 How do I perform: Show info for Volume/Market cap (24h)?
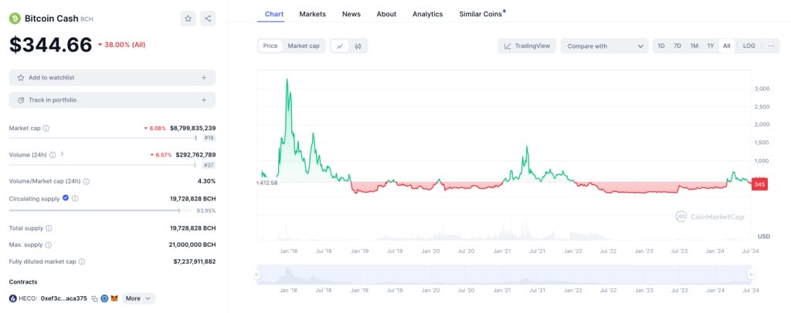click(87, 181)
